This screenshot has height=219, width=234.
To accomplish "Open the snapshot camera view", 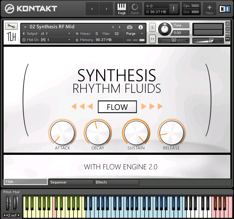I will point(129,27).
